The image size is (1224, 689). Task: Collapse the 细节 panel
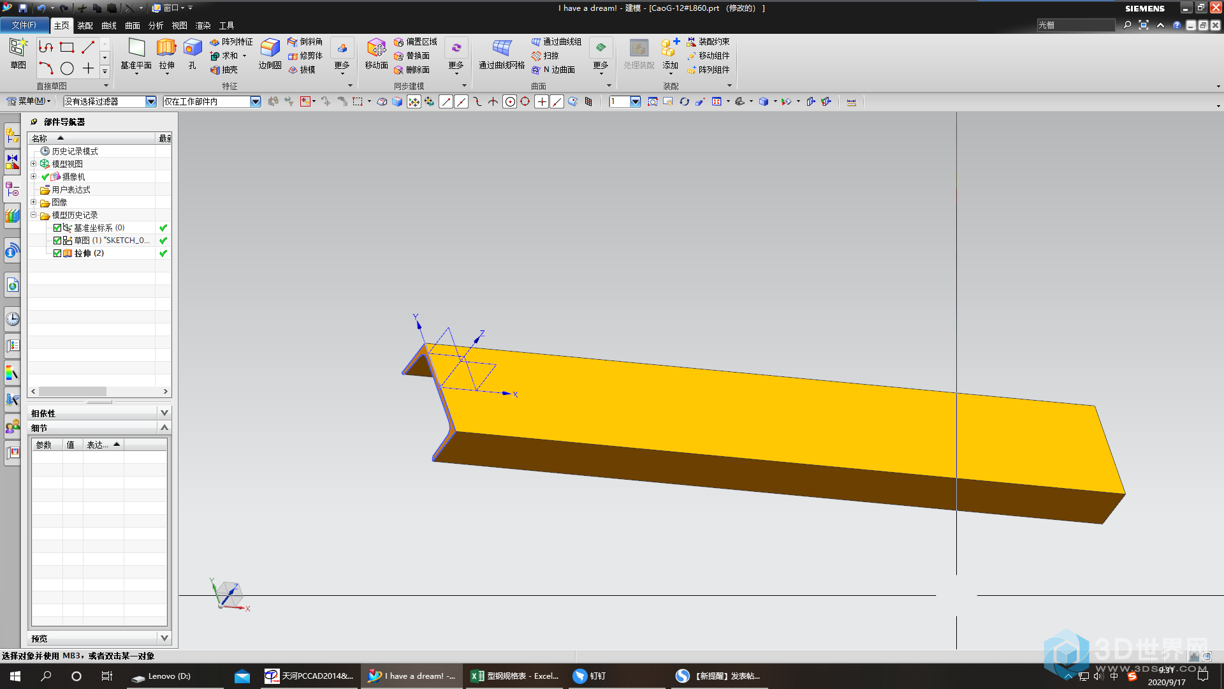[164, 427]
